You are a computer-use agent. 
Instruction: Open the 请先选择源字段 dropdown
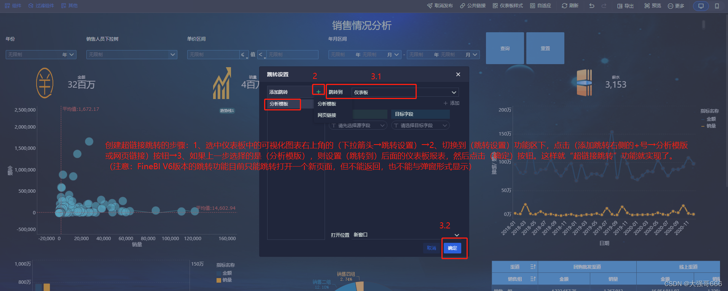point(358,125)
